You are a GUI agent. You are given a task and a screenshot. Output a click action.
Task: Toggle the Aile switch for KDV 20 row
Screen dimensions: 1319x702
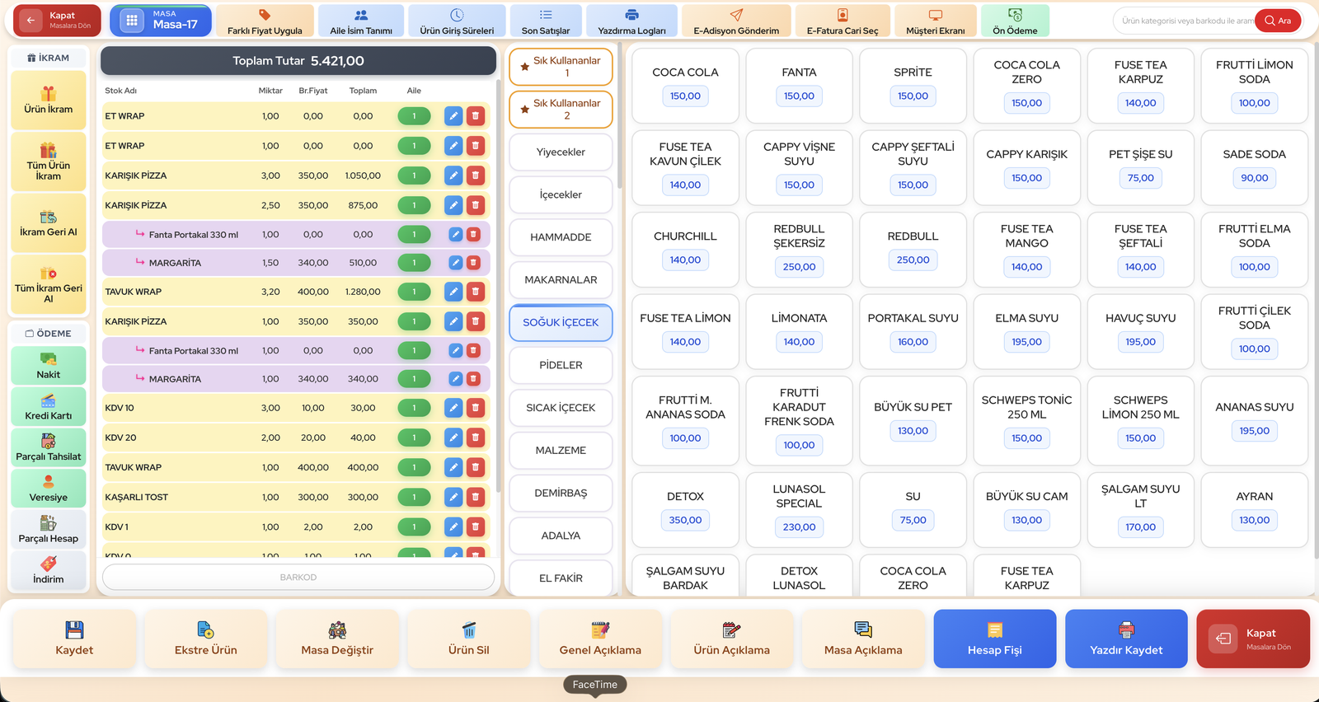pos(414,438)
